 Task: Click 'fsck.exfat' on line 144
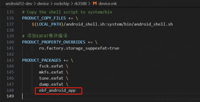51,66
